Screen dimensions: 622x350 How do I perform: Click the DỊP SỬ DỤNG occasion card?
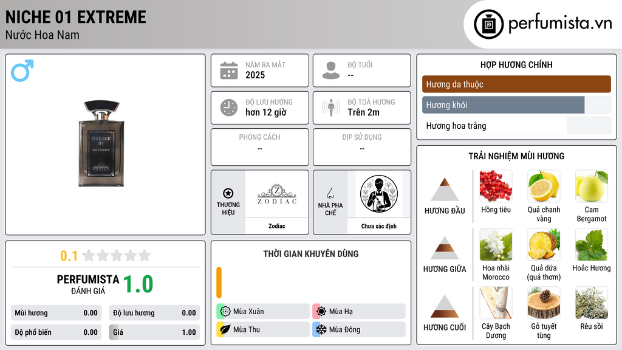click(362, 147)
